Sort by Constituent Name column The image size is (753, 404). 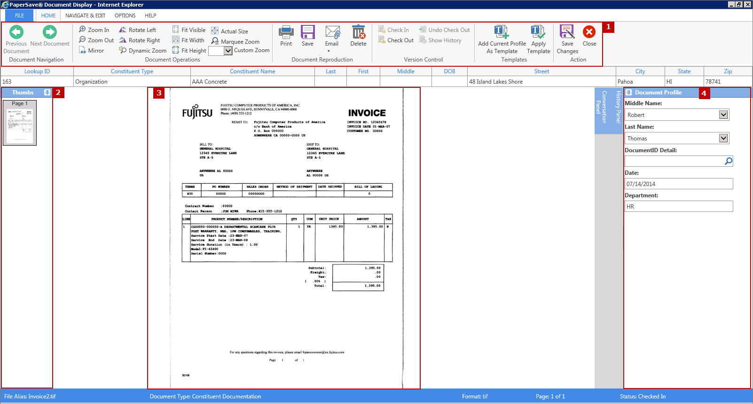(252, 71)
